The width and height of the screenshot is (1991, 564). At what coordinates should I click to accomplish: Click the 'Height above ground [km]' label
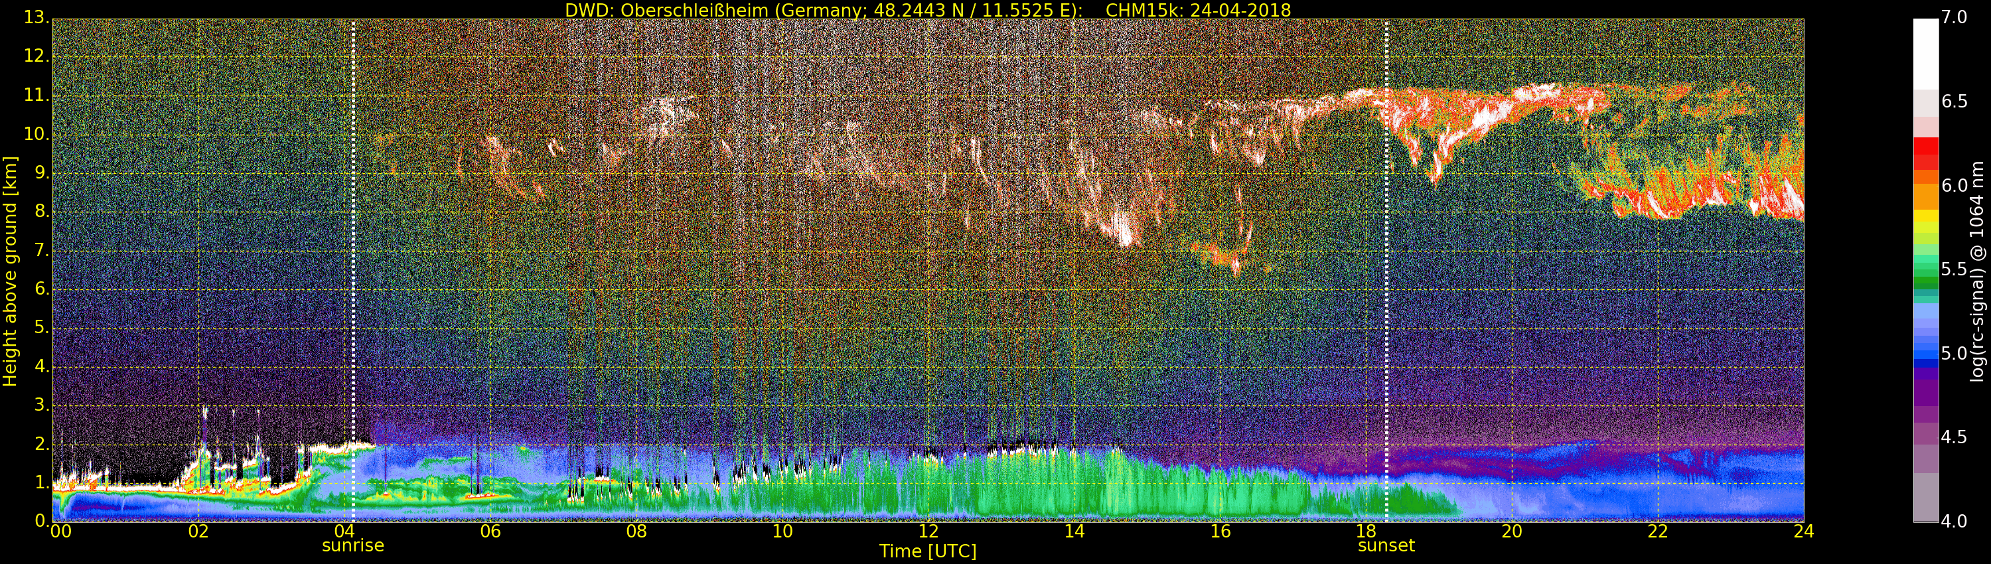(10, 271)
